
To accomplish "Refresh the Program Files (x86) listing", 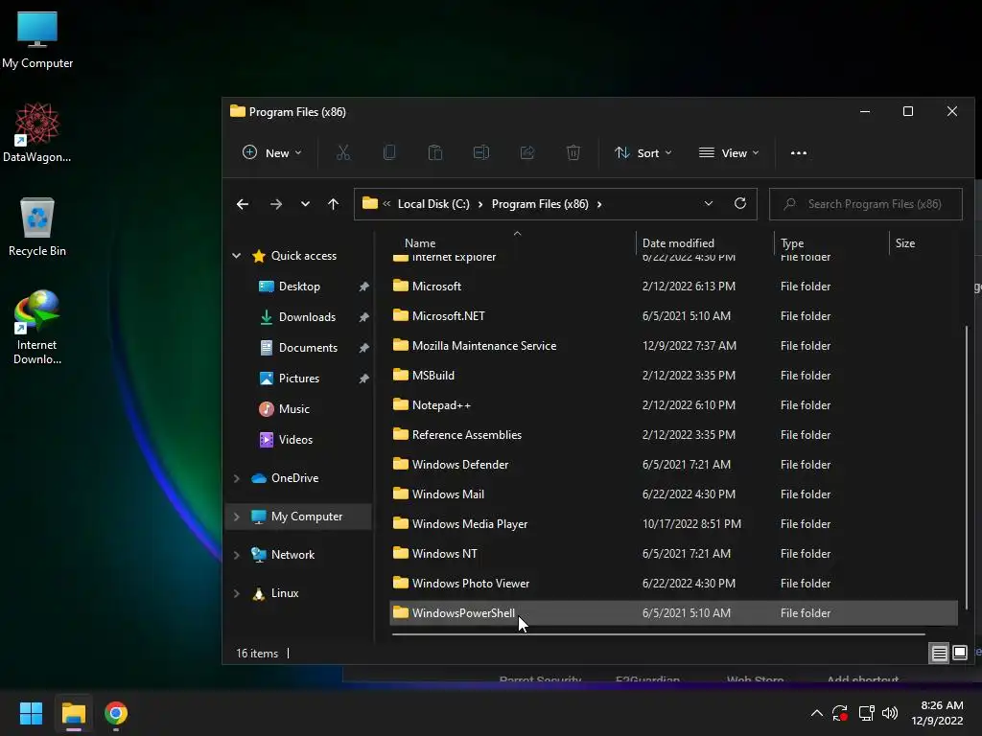I will (740, 203).
